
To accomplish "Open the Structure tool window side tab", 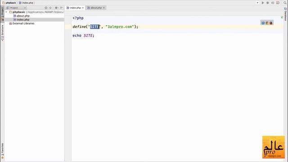I will click(x=2, y=33).
